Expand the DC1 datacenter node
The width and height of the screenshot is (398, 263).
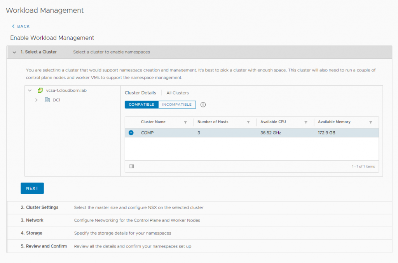click(37, 100)
